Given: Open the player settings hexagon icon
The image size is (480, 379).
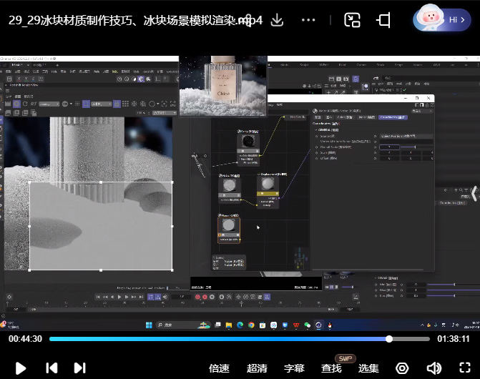Looking at the screenshot, I should (x=402, y=368).
